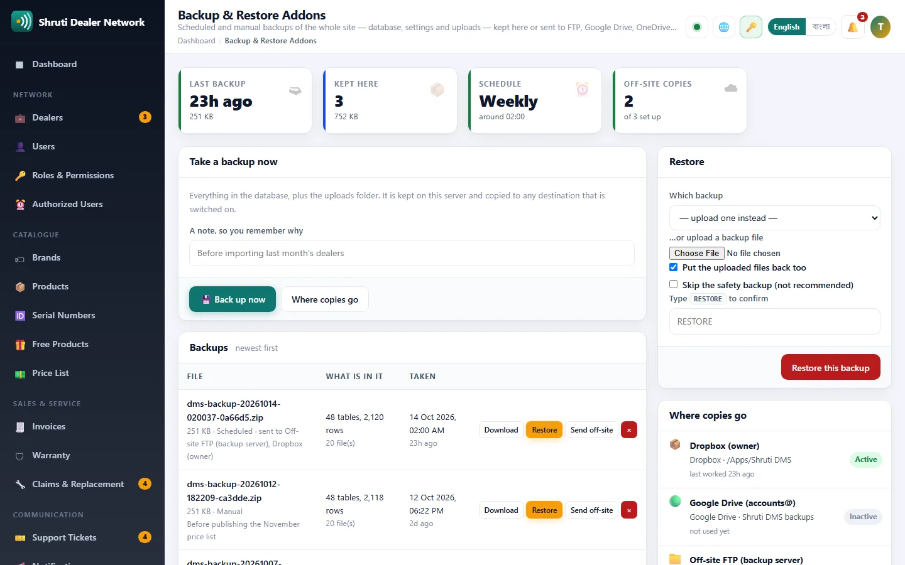The image size is (905, 565).
Task: Open the Invoices sidebar item
Action: click(82, 426)
